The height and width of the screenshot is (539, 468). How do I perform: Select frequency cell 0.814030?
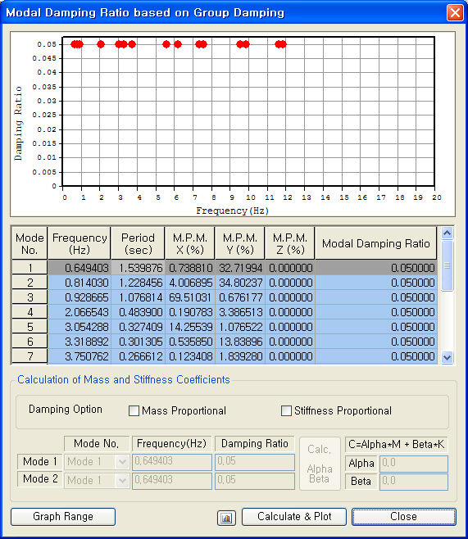80,283
